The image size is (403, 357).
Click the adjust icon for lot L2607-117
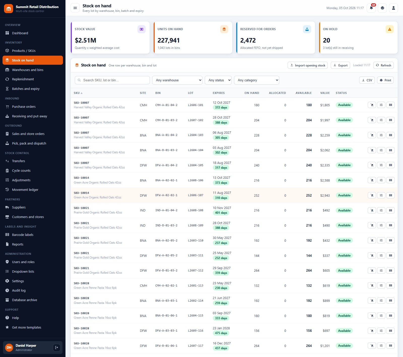pos(381,346)
